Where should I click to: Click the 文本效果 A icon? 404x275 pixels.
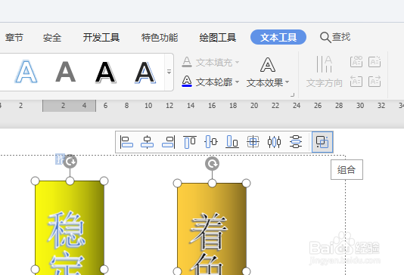pyautogui.click(x=268, y=65)
